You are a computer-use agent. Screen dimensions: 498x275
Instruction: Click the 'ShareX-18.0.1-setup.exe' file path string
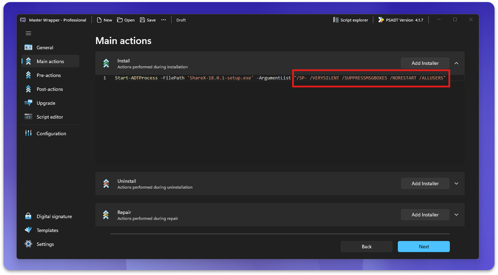220,78
